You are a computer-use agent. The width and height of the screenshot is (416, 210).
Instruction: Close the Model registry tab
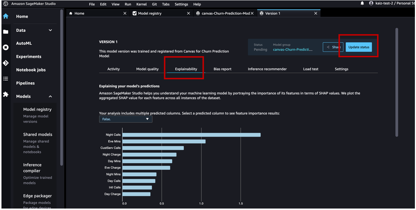coord(189,13)
